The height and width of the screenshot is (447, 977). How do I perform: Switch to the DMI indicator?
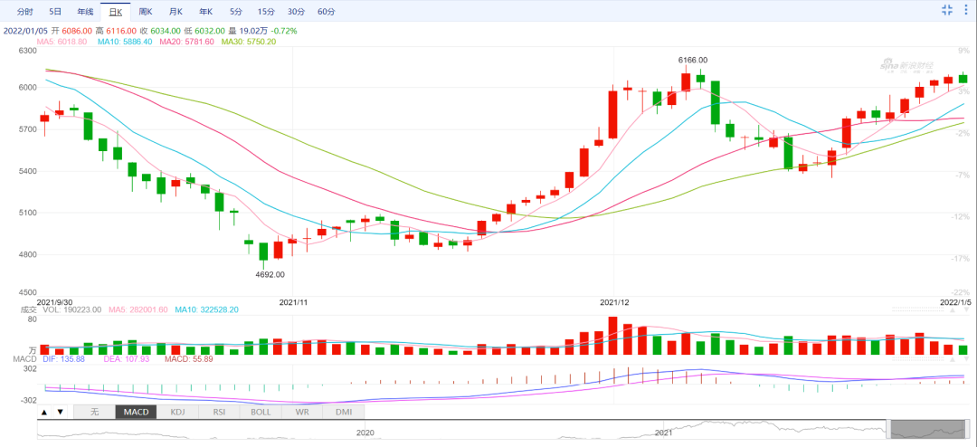point(343,412)
